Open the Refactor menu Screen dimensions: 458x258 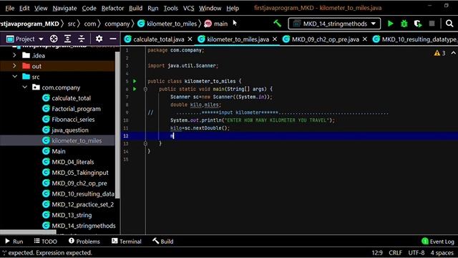point(112,8)
